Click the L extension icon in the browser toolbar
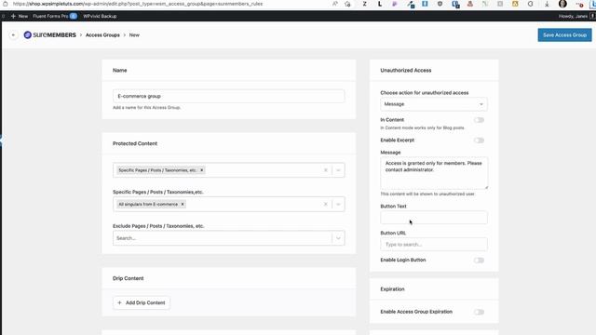 pyautogui.click(x=379, y=4)
